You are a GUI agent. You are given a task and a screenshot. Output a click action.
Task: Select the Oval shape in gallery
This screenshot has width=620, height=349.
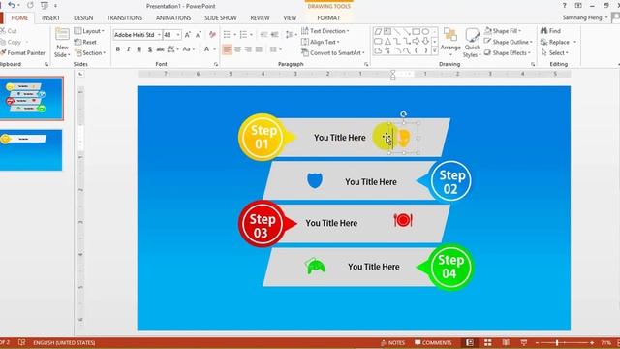(x=425, y=32)
